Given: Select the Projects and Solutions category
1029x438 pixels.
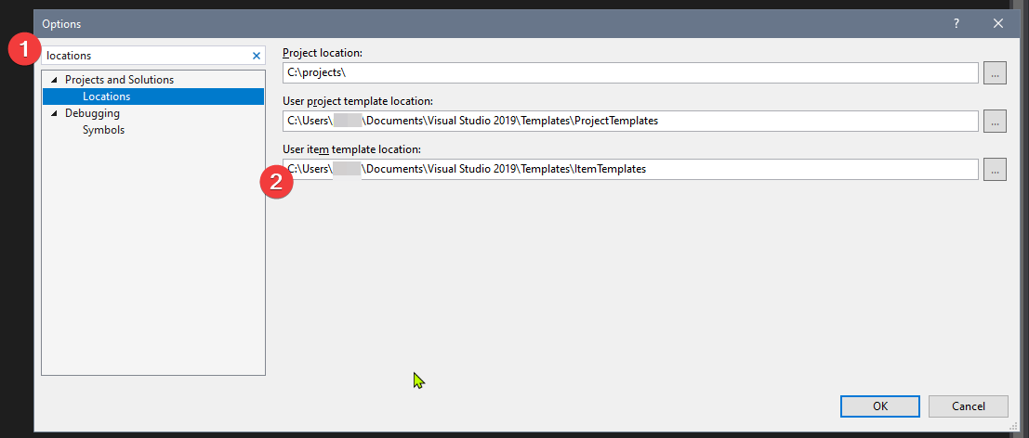Looking at the screenshot, I should pos(119,79).
